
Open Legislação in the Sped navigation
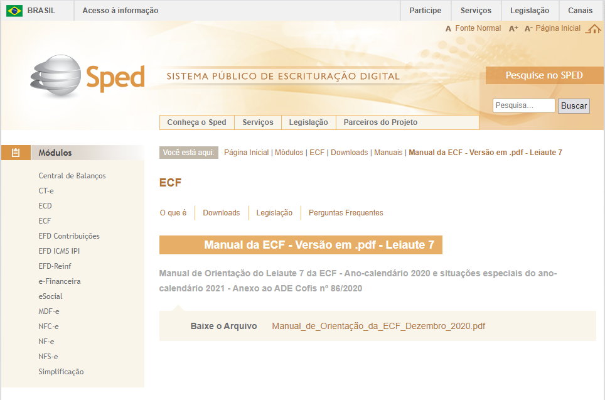click(x=308, y=122)
